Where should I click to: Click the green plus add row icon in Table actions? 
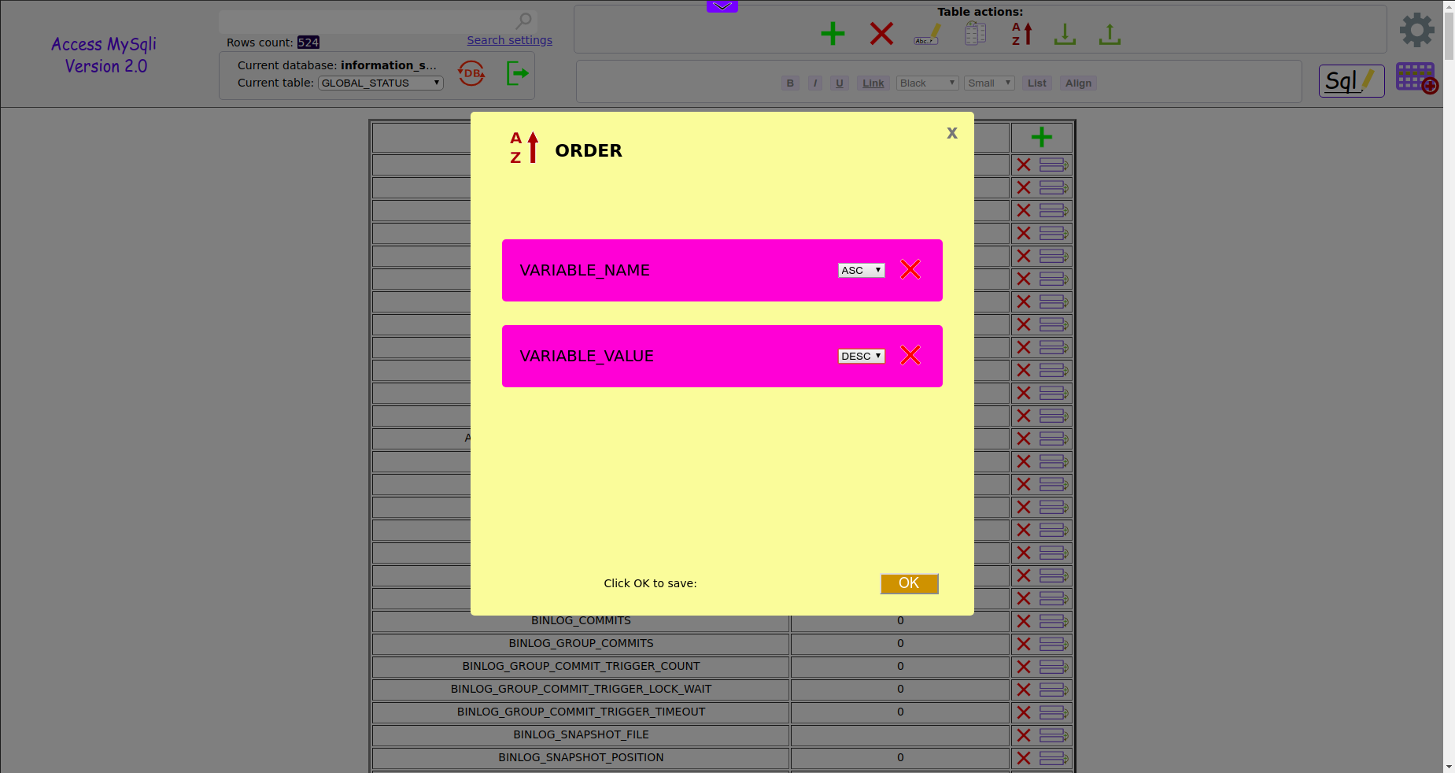coord(833,34)
